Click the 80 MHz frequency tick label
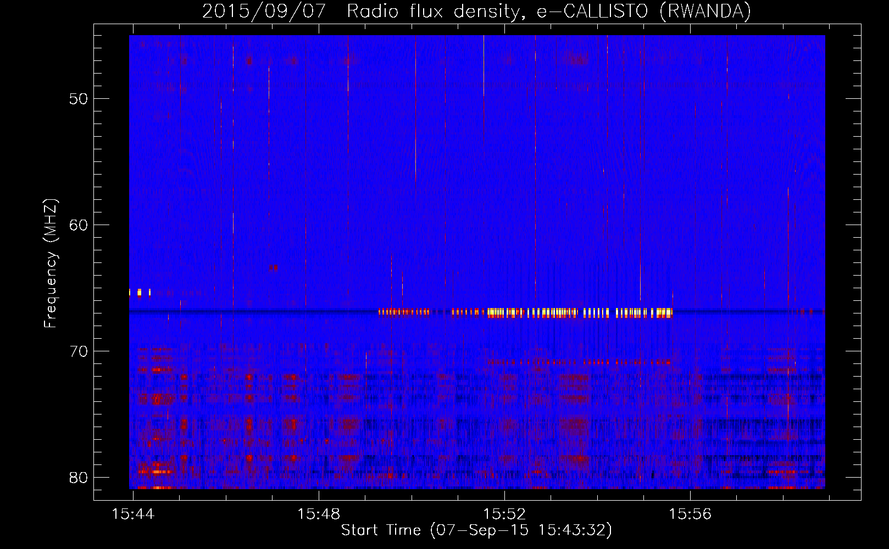This screenshot has height=549, width=889. 79,478
